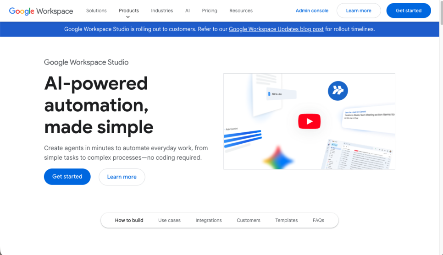The height and width of the screenshot is (255, 443).
Task: Select the Customers tab
Action: [249, 220]
